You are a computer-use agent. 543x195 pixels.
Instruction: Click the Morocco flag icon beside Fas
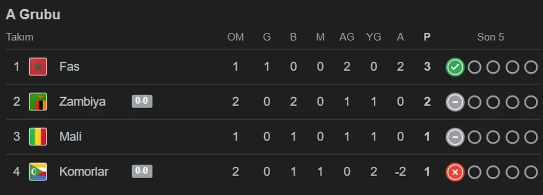38,67
